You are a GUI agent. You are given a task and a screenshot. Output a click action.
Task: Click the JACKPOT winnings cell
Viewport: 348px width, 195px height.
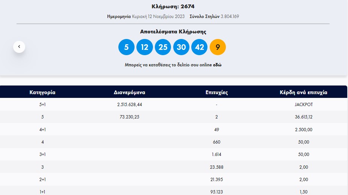[303, 105]
